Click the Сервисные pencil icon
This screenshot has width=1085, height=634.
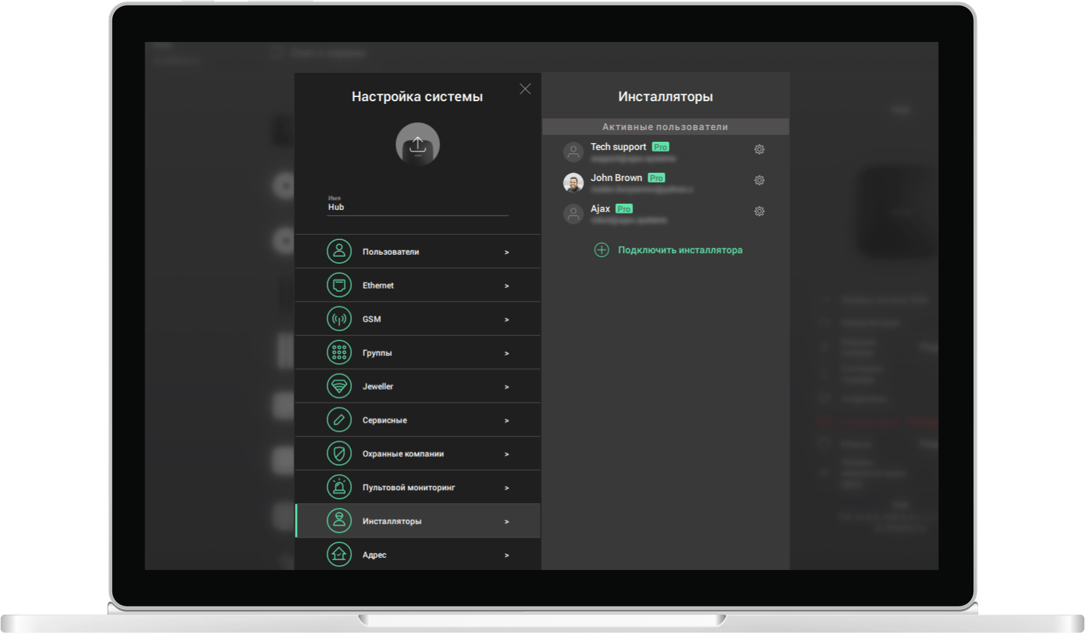339,421
